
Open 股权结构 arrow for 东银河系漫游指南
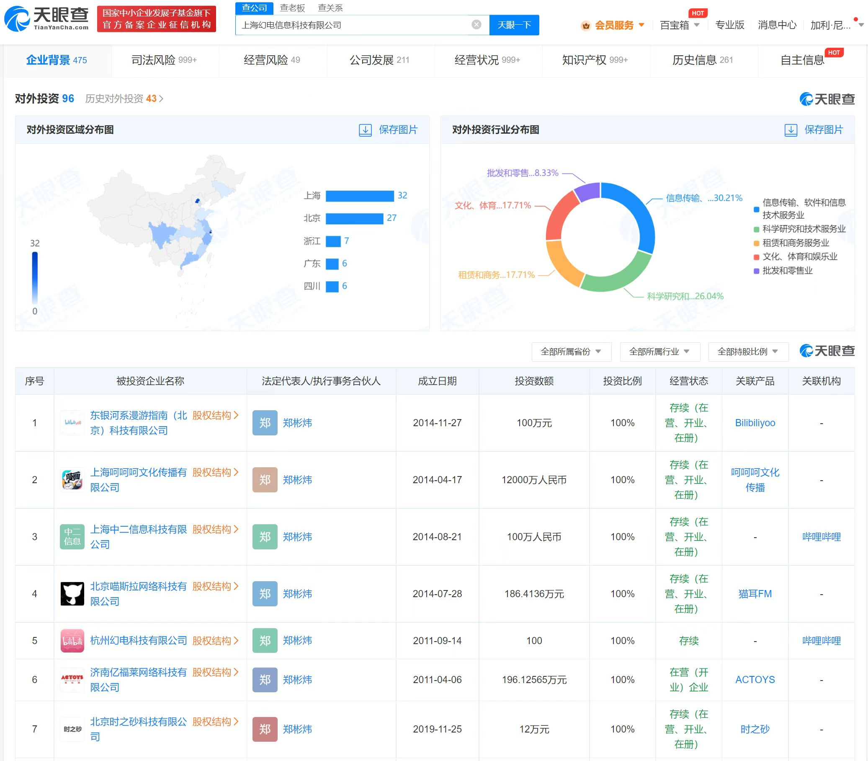click(216, 415)
